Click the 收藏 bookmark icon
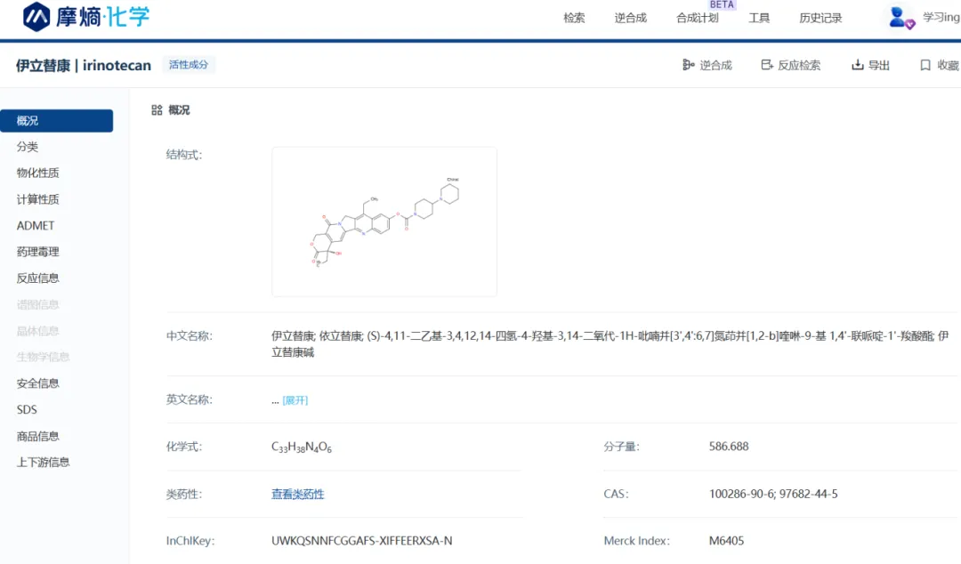This screenshot has width=961, height=564. tap(925, 65)
